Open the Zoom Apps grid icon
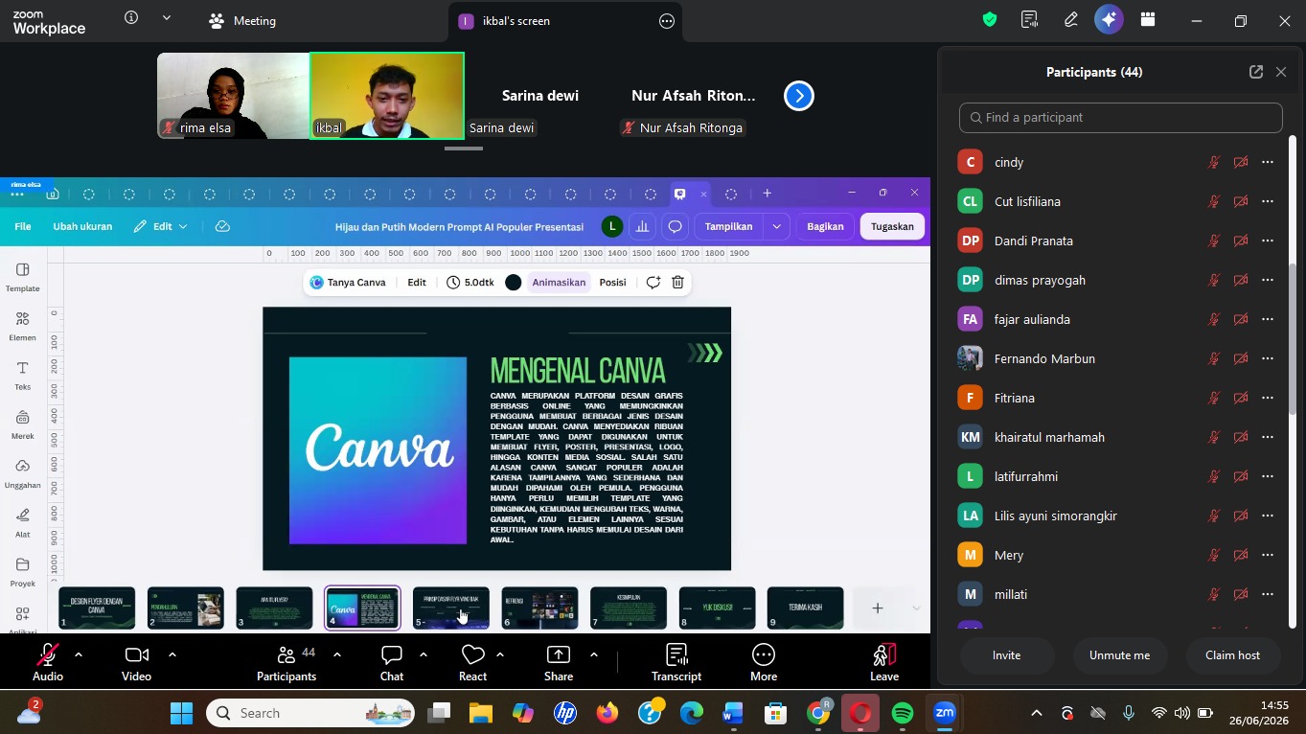1306x734 pixels. point(1148,20)
